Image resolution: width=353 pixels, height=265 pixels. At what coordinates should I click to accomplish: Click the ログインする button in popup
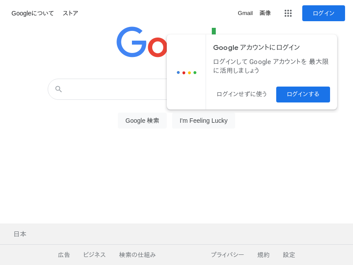(303, 95)
